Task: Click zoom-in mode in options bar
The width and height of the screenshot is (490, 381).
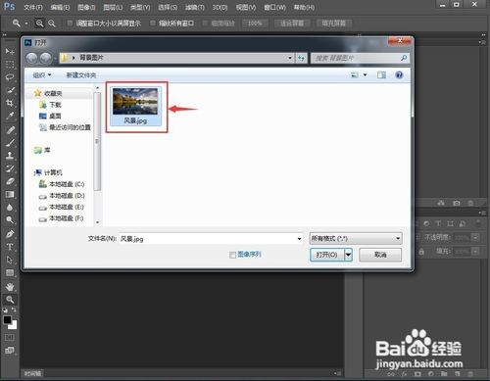Action: click(x=39, y=24)
